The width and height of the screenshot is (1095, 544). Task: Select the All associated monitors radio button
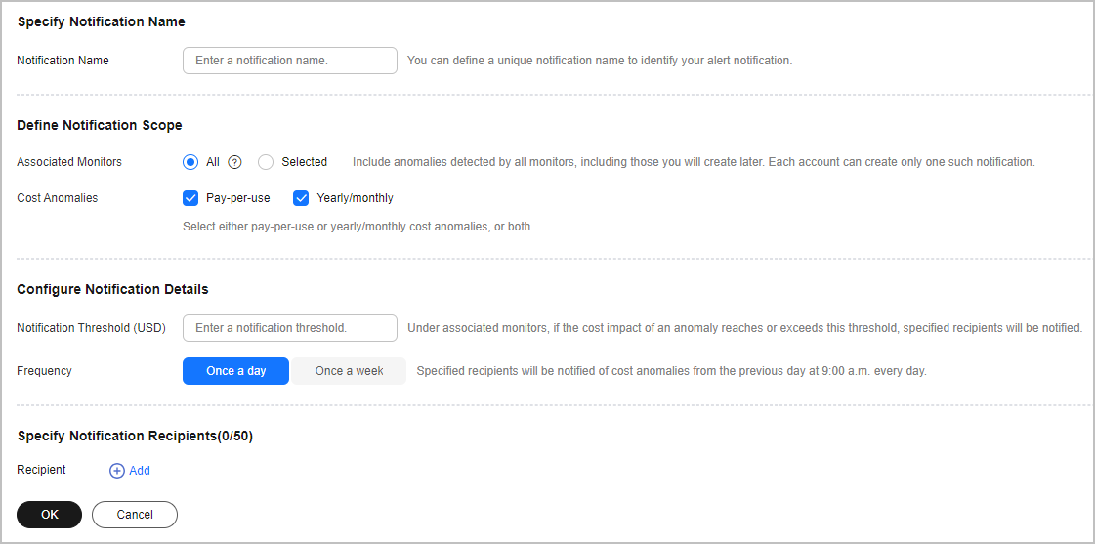(x=190, y=162)
